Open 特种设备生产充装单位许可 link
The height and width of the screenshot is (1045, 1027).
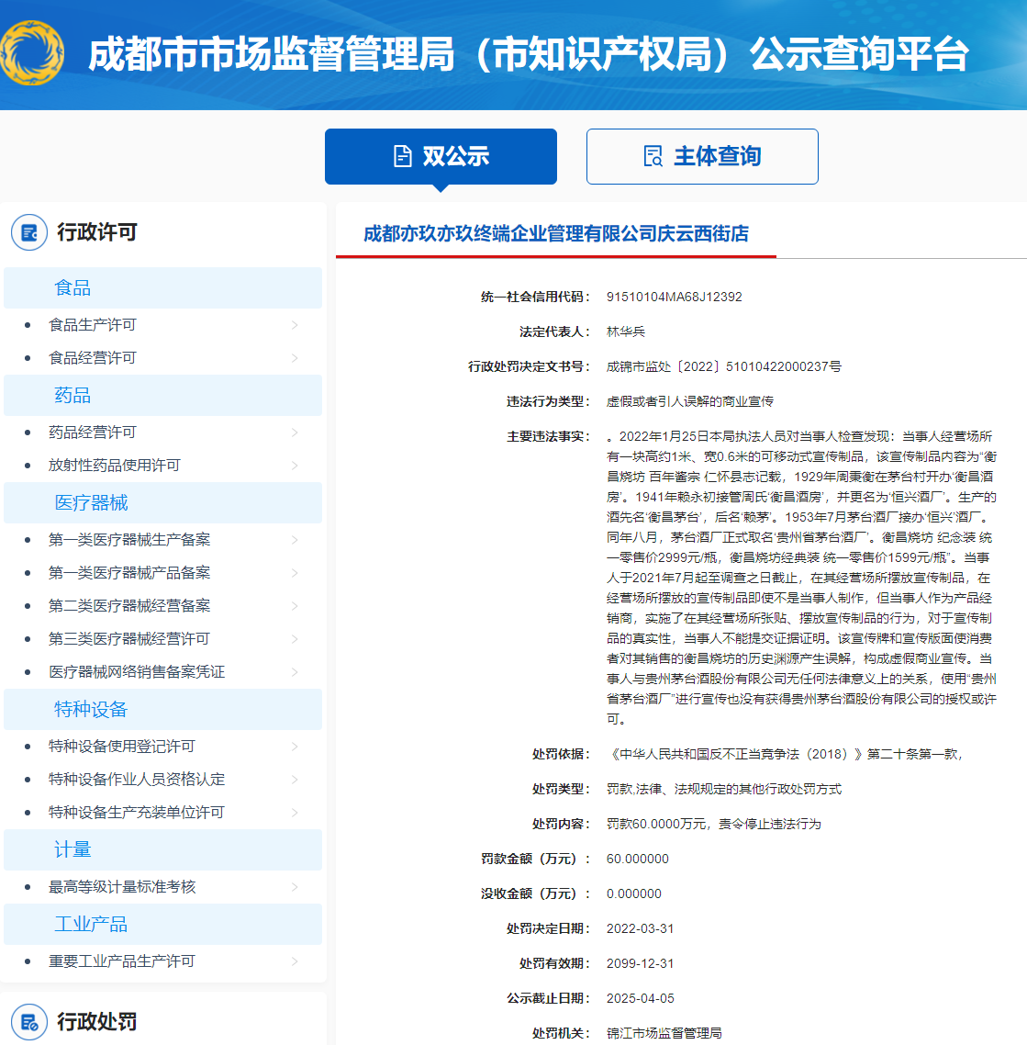(x=137, y=813)
